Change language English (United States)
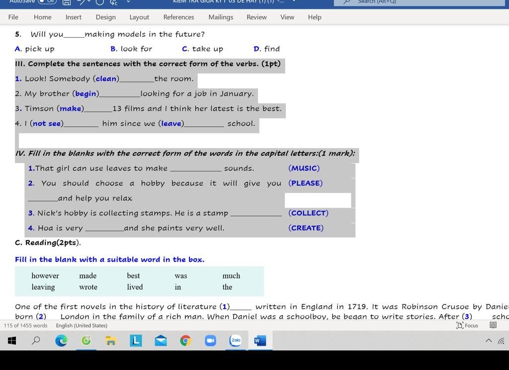This screenshot has height=370, width=509. pyautogui.click(x=82, y=326)
